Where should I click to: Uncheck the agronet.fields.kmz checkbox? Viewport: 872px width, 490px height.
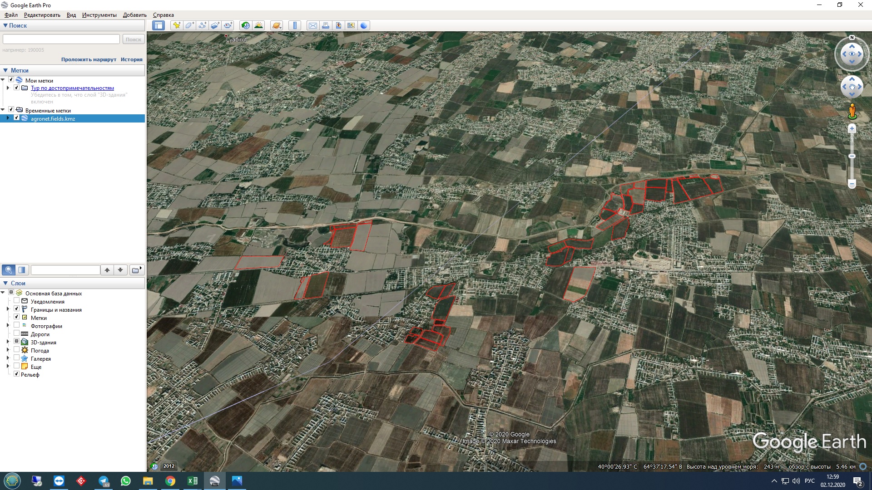pyautogui.click(x=17, y=118)
